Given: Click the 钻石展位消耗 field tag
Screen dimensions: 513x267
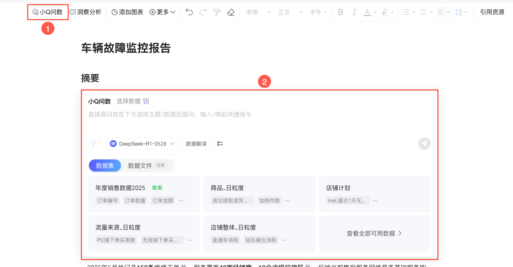Looking at the screenshot, I should click(261, 240).
